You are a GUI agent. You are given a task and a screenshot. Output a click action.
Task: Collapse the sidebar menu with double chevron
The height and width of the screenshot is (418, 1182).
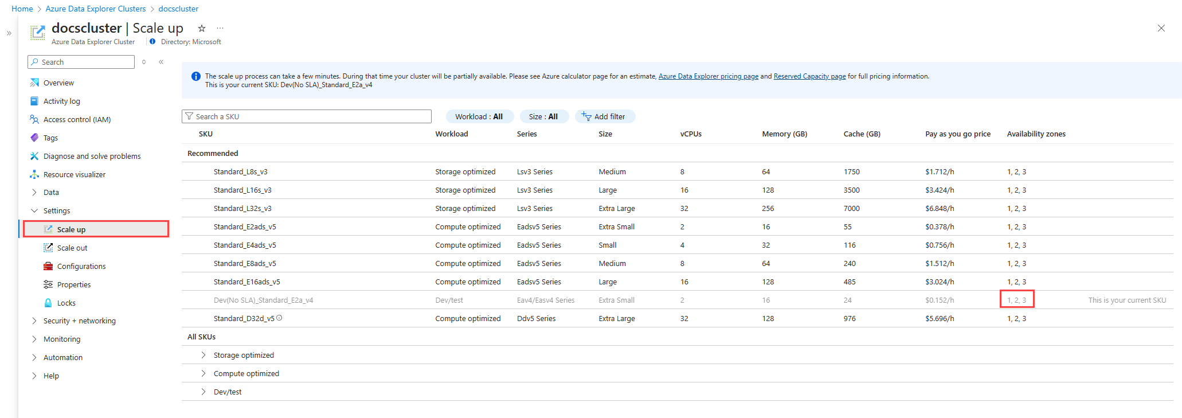tap(161, 62)
